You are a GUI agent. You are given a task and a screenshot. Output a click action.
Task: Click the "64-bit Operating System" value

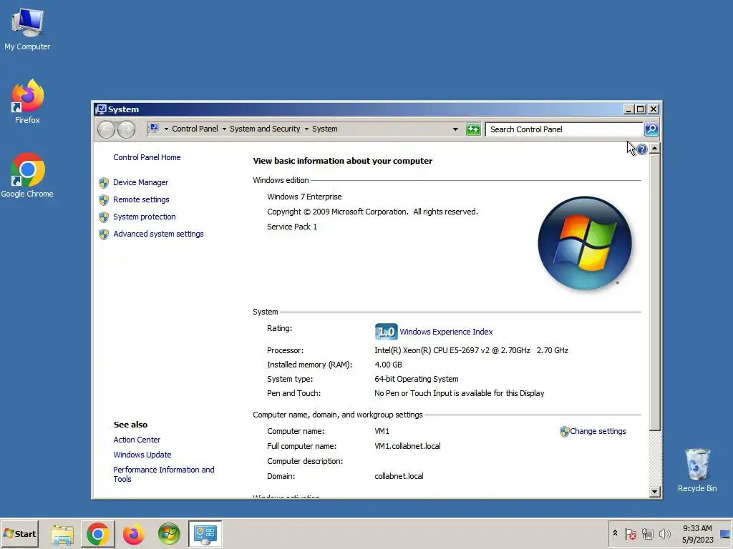point(417,379)
